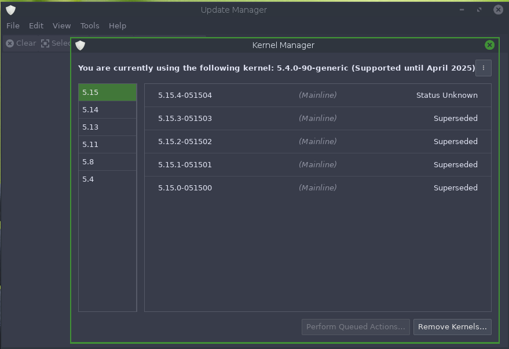Expand the 5.15.0-051500 kernel entry
Image resolution: width=509 pixels, height=349 pixels.
click(317, 188)
